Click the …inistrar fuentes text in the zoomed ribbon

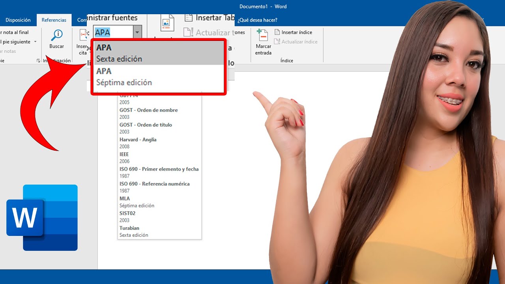coord(112,18)
